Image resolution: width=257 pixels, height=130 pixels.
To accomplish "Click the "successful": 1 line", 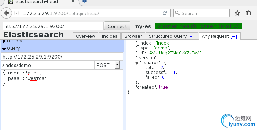I will click(160, 73).
